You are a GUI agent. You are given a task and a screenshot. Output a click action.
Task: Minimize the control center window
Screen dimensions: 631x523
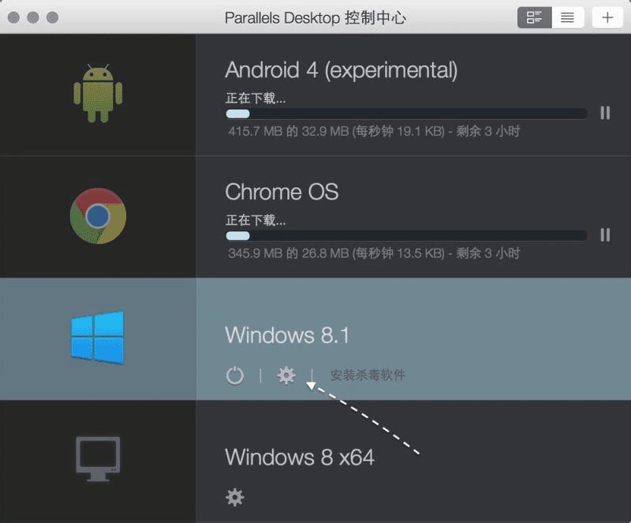[33, 17]
